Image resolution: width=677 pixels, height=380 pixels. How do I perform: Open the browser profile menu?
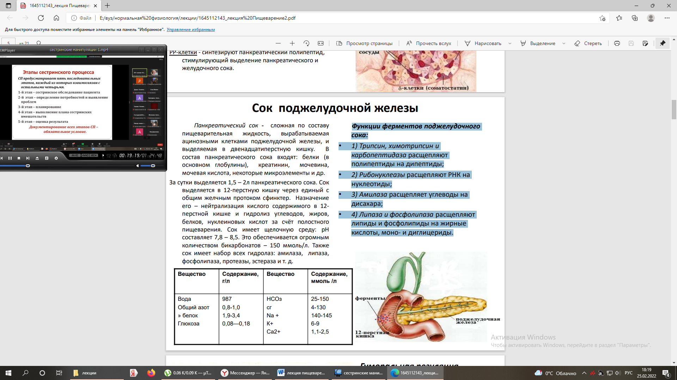click(x=651, y=18)
